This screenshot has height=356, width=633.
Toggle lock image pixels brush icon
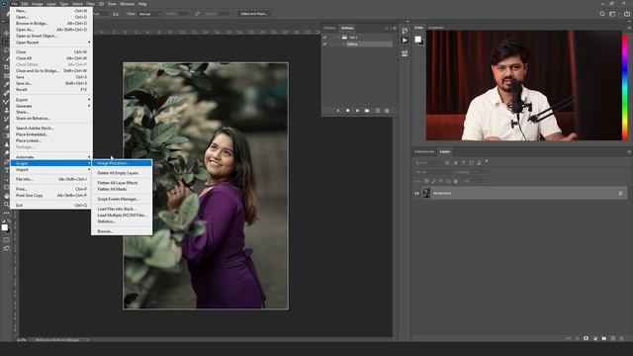pos(433,181)
